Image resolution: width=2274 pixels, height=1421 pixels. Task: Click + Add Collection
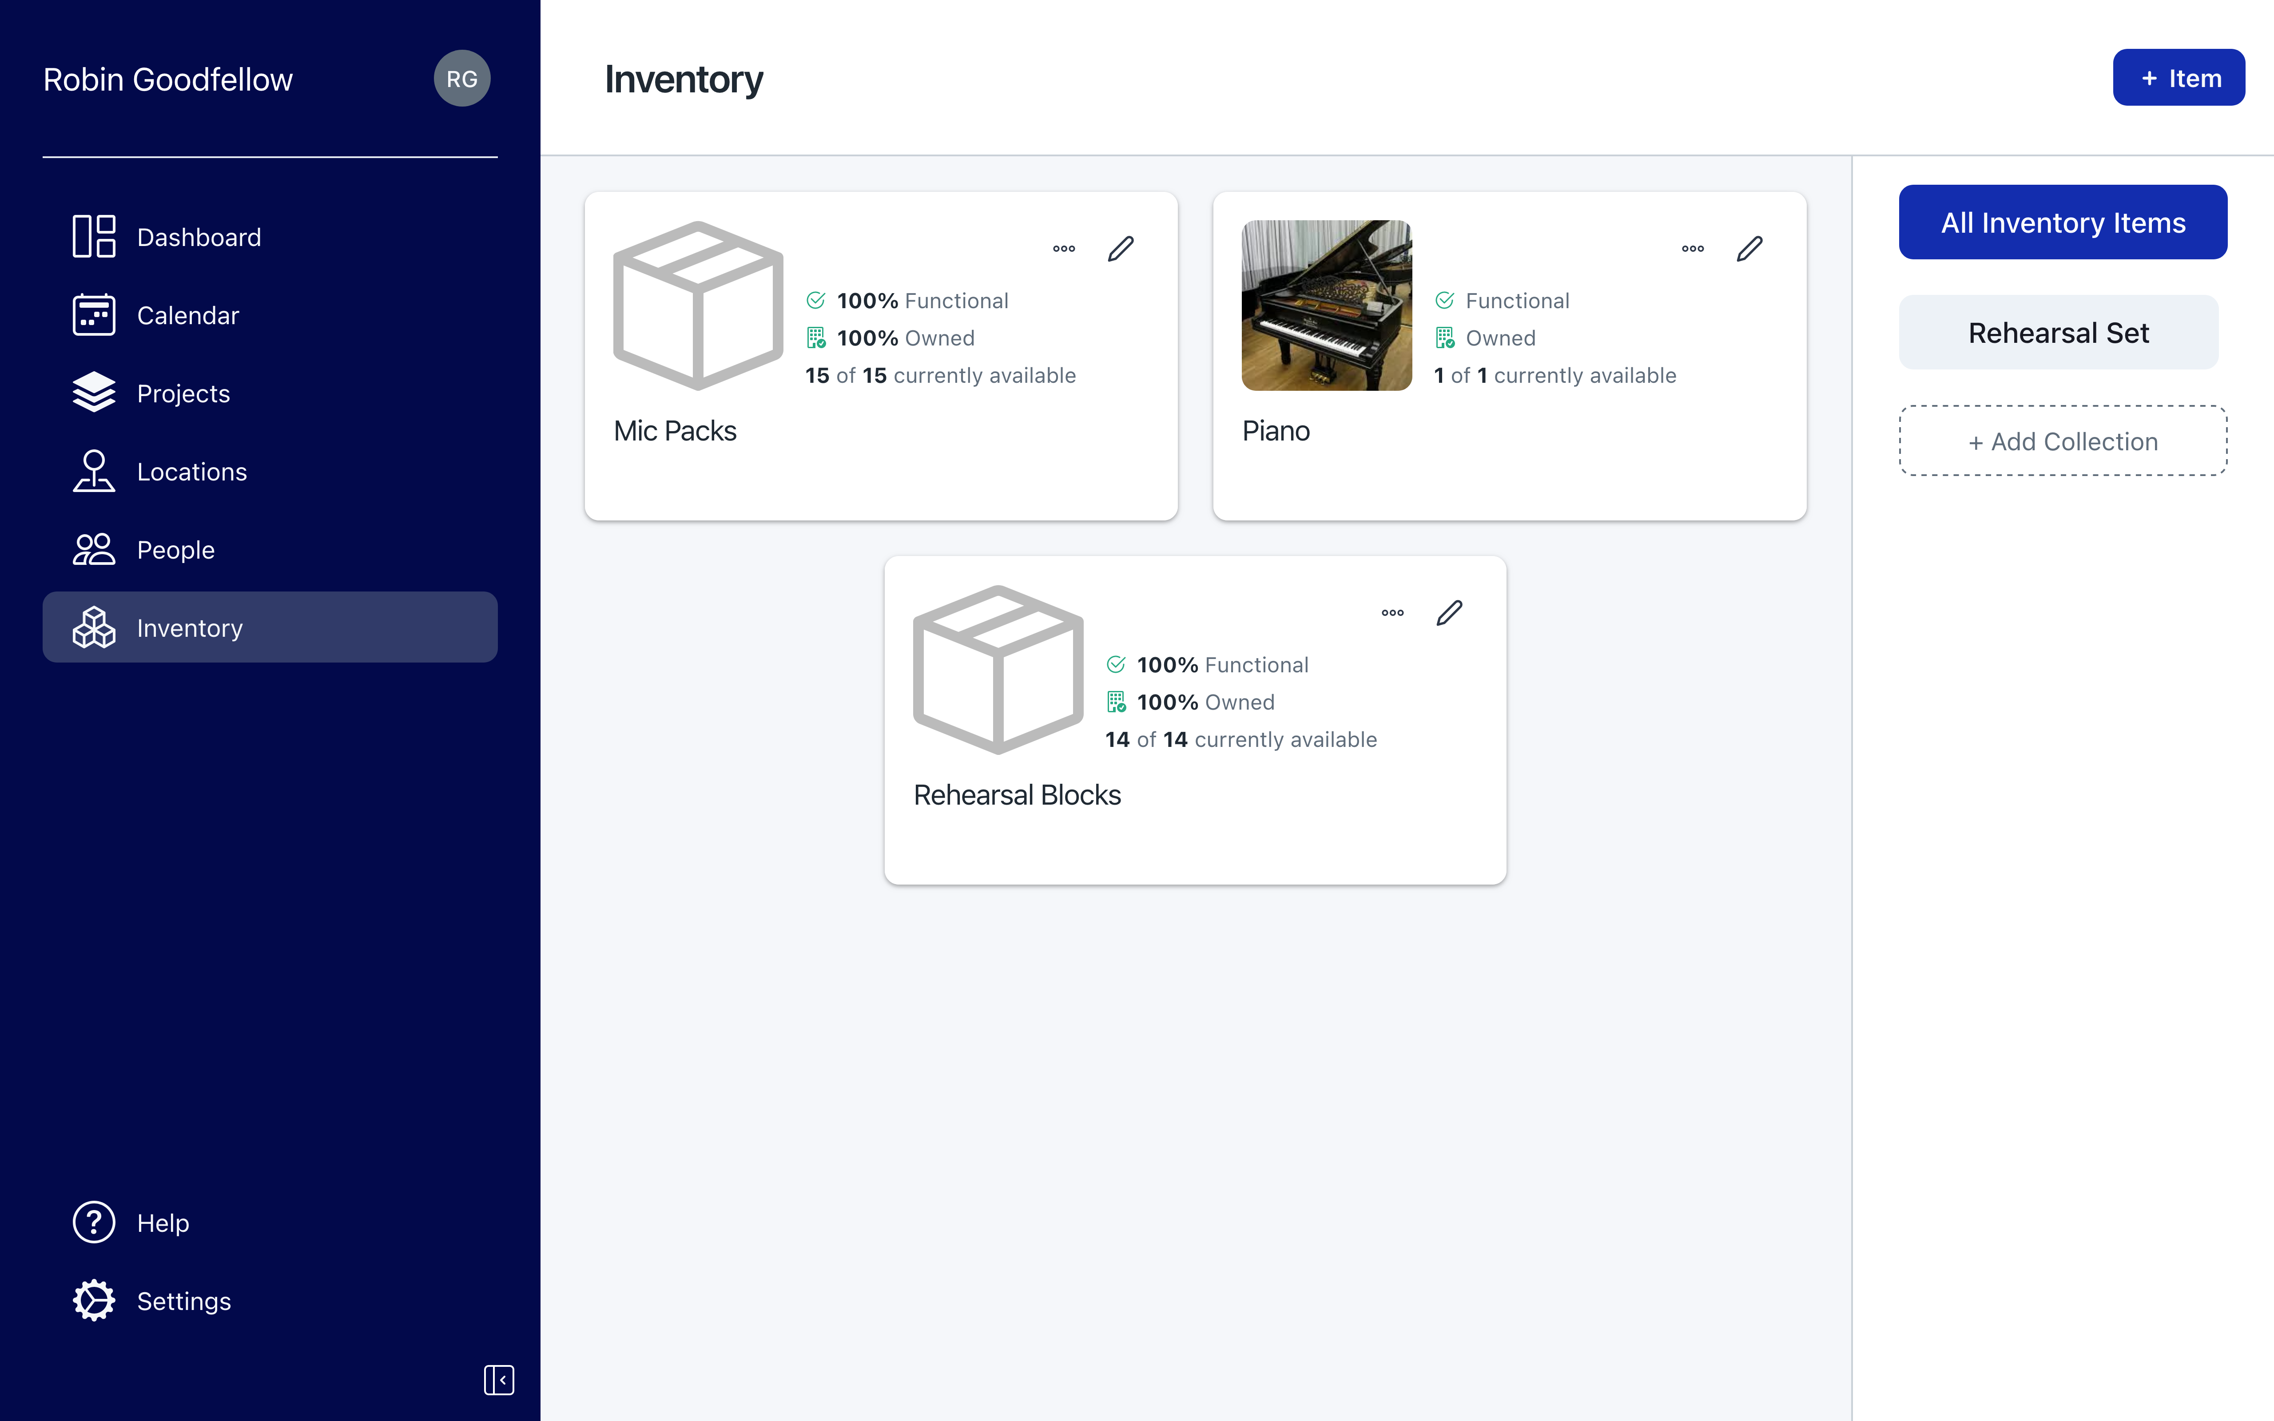(2063, 441)
